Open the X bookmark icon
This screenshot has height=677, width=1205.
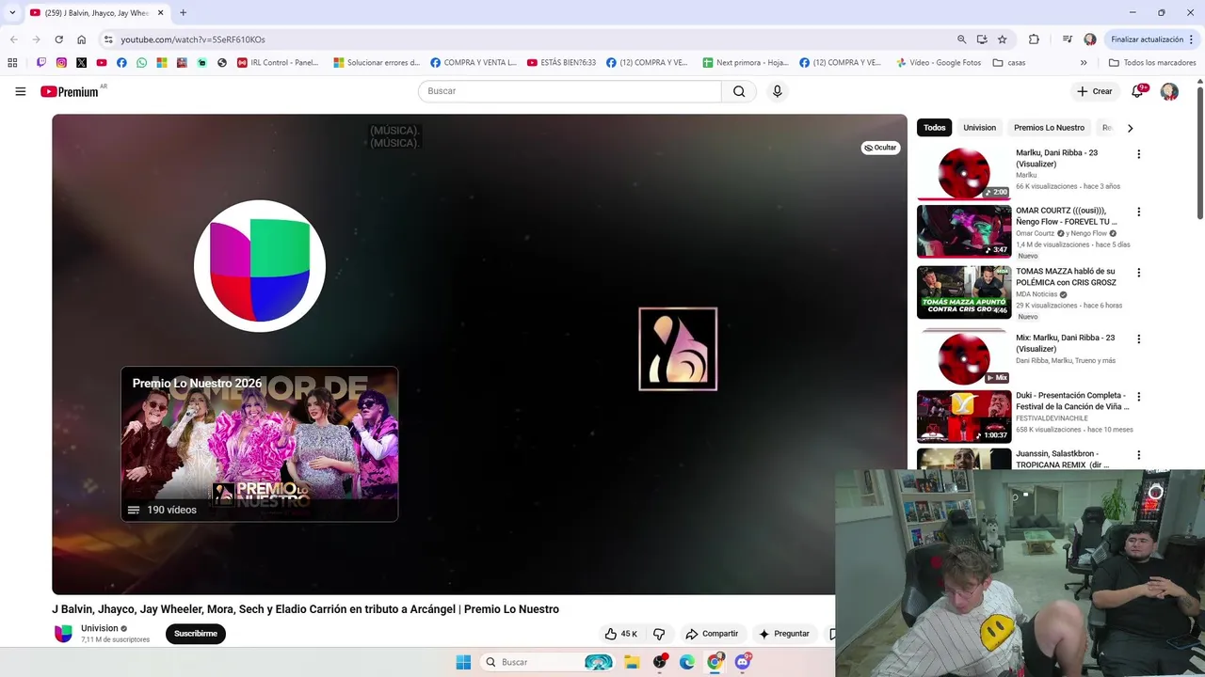coord(81,63)
